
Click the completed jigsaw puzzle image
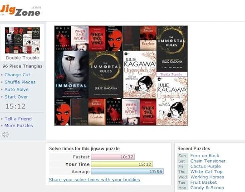point(121,76)
